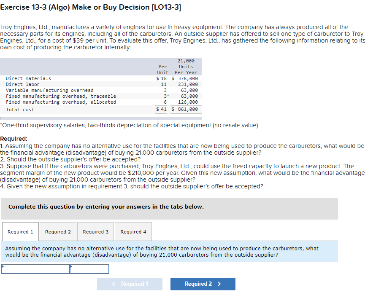Click the $ 861,000 total cost value
The image size is (365, 303).
[x=184, y=109]
